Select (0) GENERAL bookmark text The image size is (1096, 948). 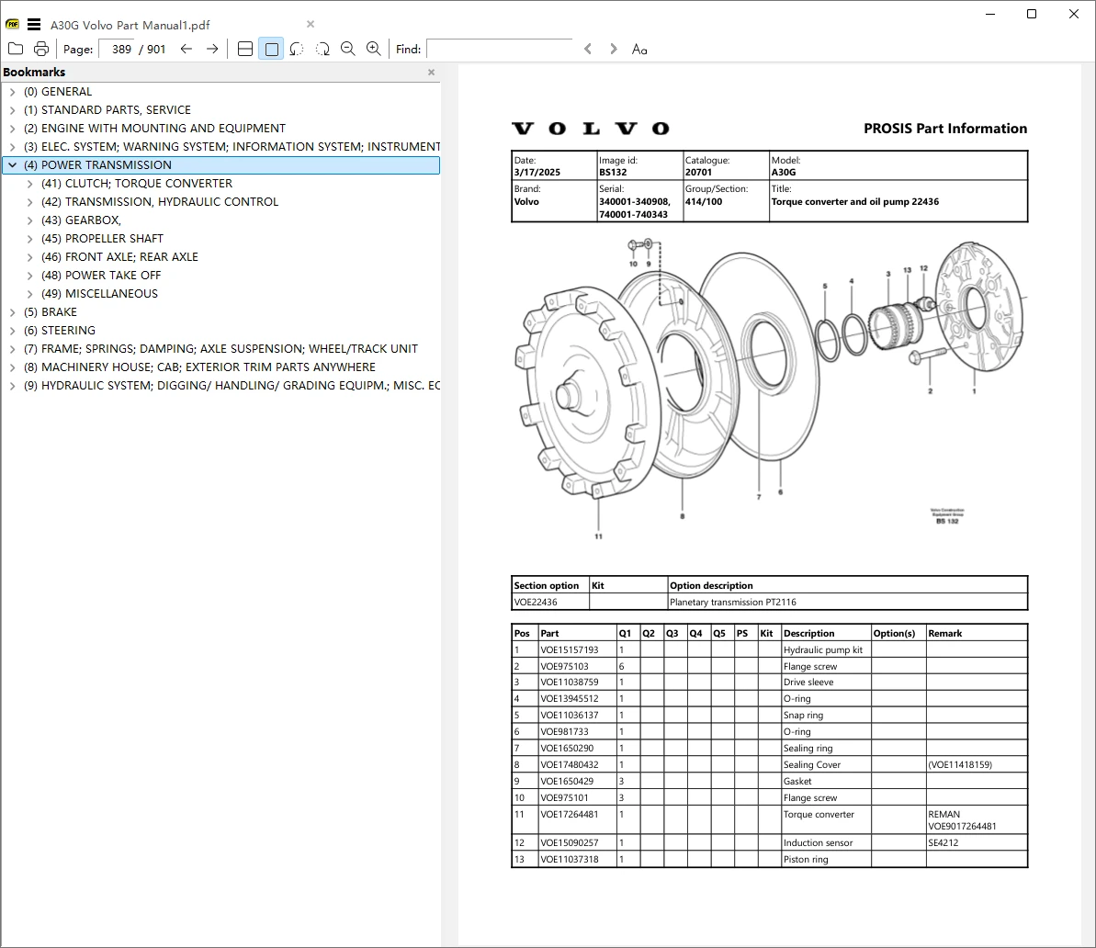point(57,92)
